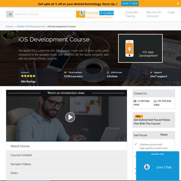Call the India number +91 955 010 2466
The image size is (181, 181).
coord(162,103)
